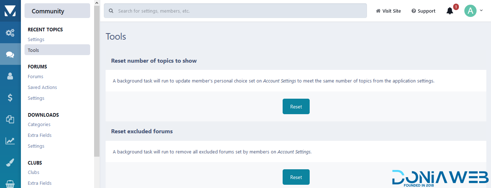Open the Members user icon
This screenshot has height=188, width=491.
coord(10,76)
